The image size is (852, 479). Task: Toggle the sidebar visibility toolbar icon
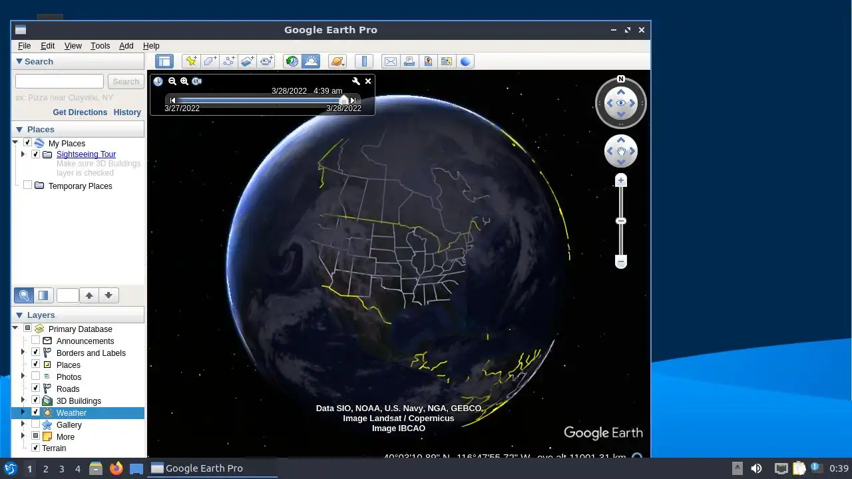164,61
